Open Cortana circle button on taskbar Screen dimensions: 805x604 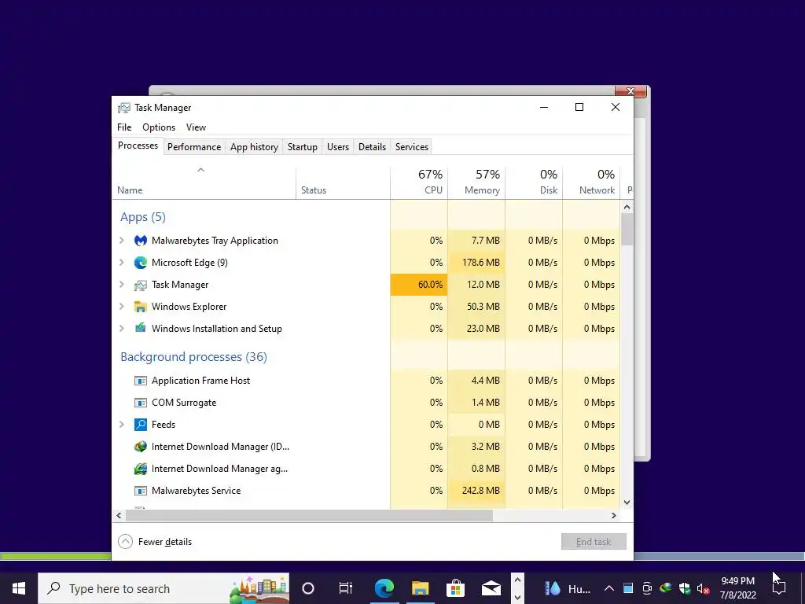(308, 588)
